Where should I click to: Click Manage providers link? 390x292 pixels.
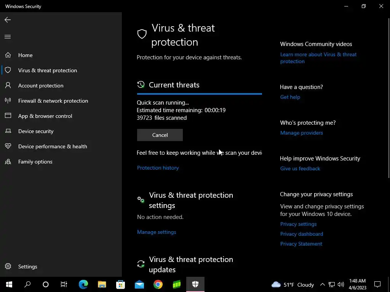pos(302,133)
